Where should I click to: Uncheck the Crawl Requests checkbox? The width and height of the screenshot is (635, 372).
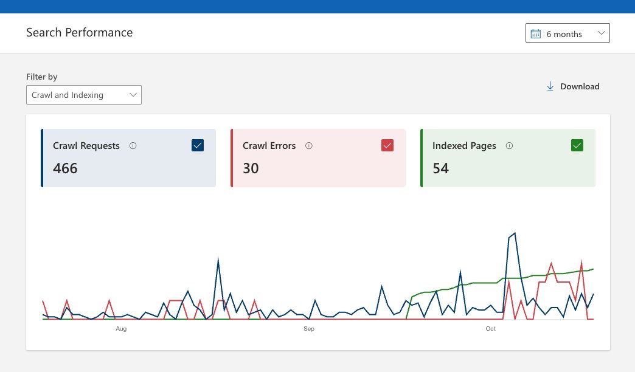point(198,145)
